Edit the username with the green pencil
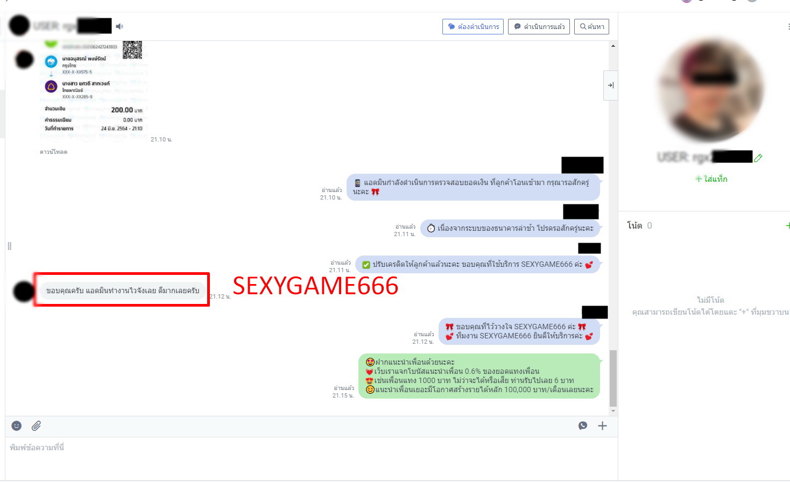This screenshot has height=482, width=790. tap(758, 158)
